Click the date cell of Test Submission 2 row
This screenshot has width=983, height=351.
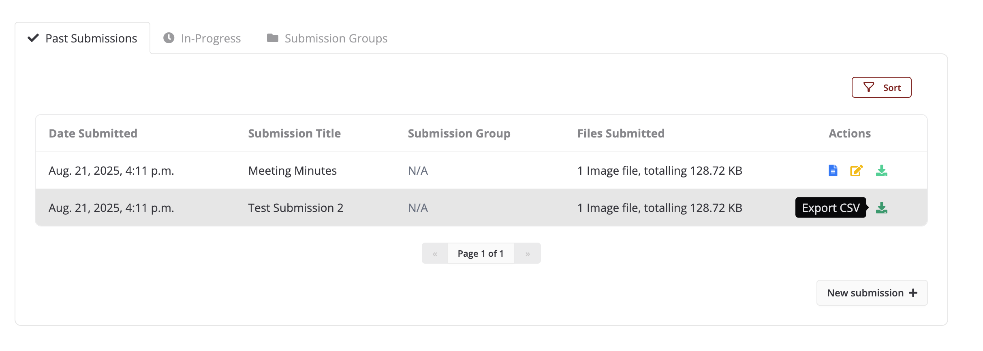pyautogui.click(x=111, y=208)
